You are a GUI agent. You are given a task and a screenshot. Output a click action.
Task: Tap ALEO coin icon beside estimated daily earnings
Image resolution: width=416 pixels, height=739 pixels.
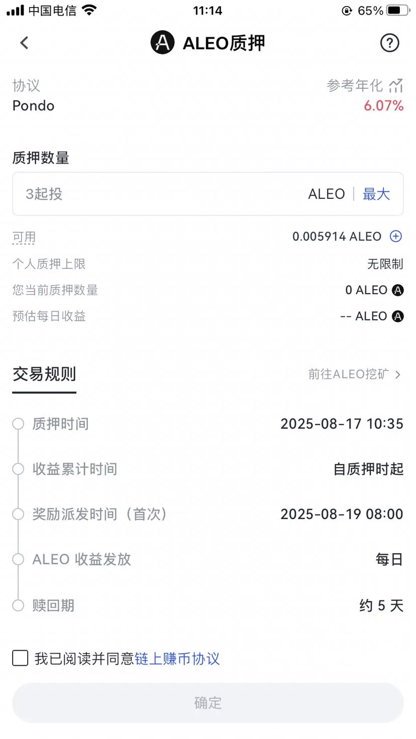[397, 316]
